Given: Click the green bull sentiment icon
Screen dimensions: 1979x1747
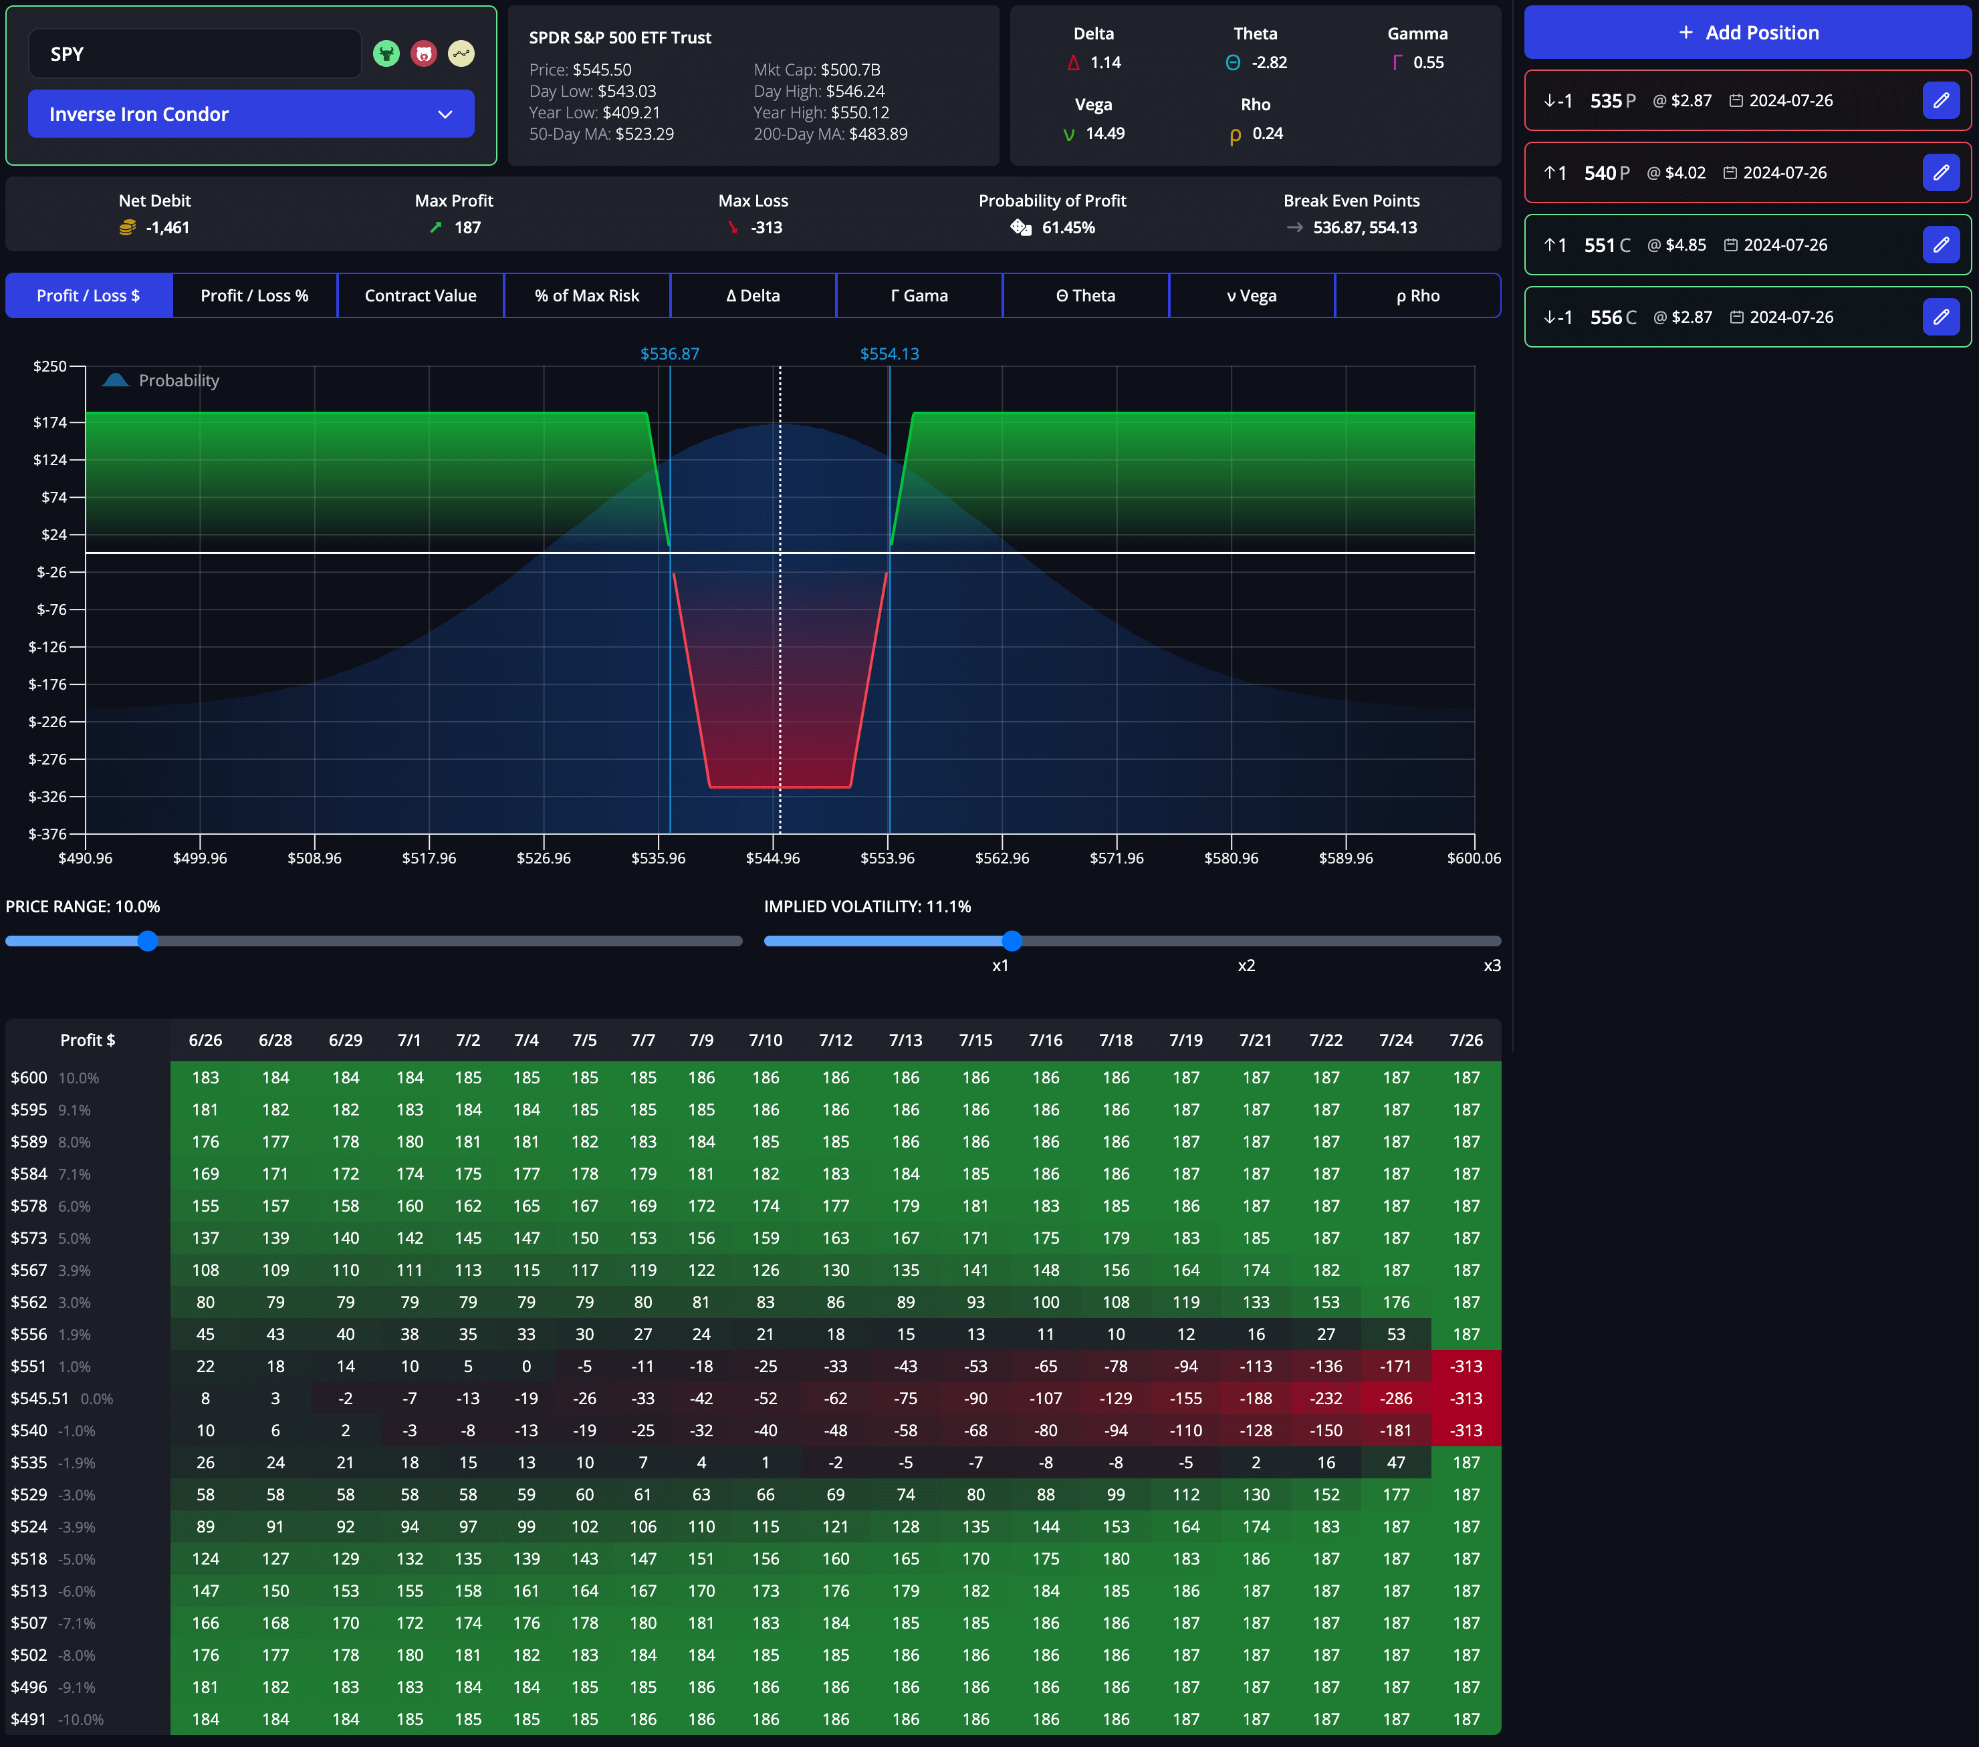Looking at the screenshot, I should click(386, 53).
